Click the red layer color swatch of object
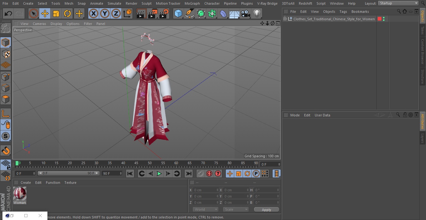This screenshot has height=220, width=426. point(380,19)
